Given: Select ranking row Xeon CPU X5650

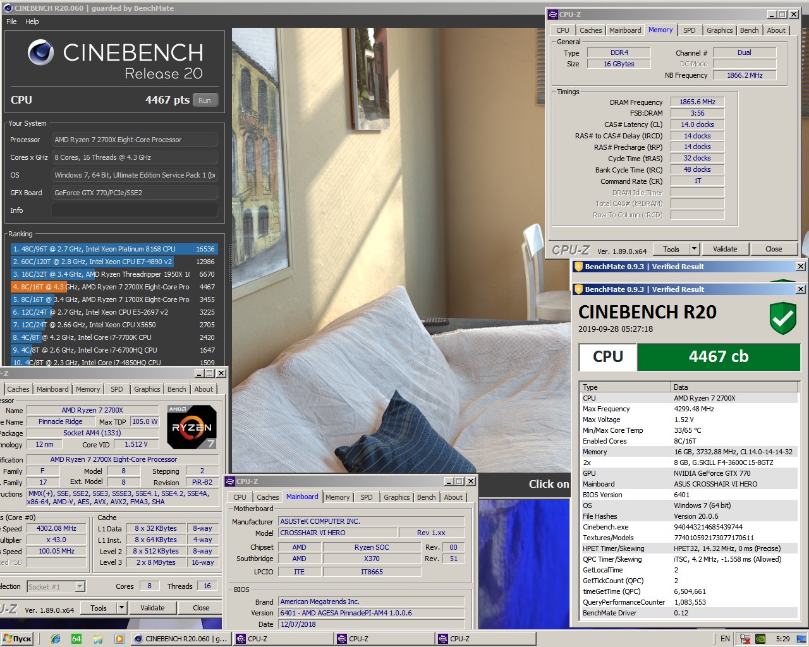Looking at the screenshot, I should pos(114,325).
